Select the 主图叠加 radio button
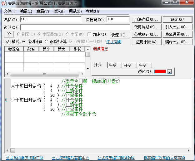 point(39,34)
